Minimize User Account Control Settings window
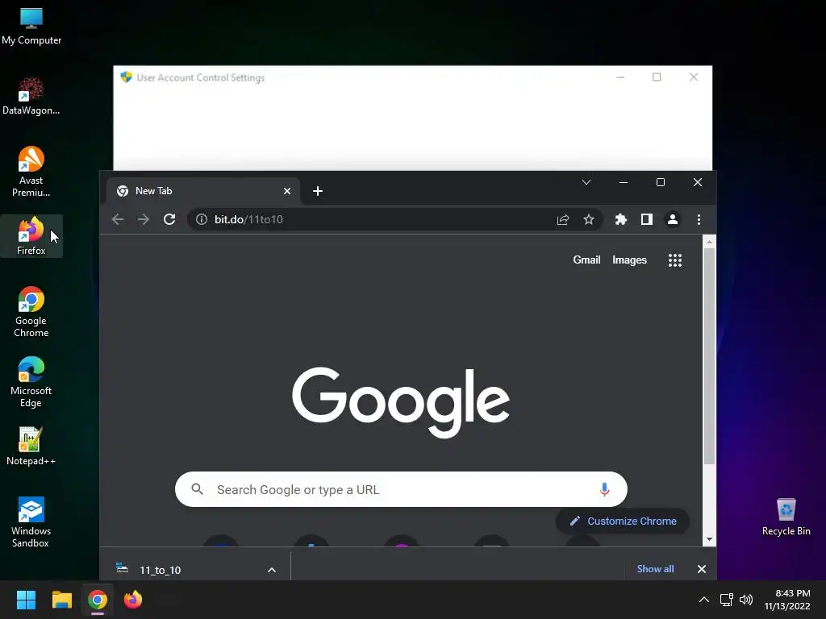826x619 pixels. click(620, 77)
